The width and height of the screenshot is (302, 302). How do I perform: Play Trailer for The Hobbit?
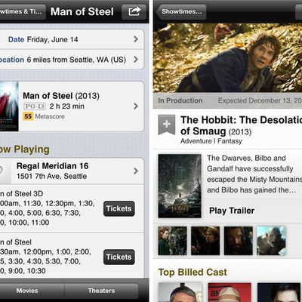tap(232, 211)
